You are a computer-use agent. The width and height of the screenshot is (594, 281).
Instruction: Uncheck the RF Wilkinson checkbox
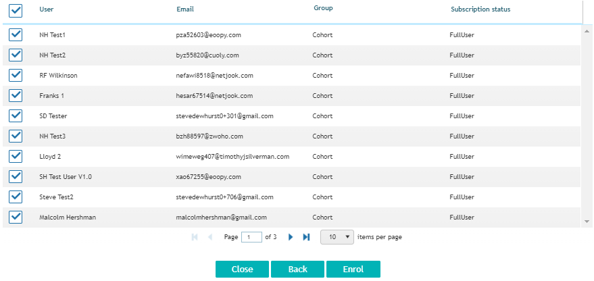click(x=16, y=76)
